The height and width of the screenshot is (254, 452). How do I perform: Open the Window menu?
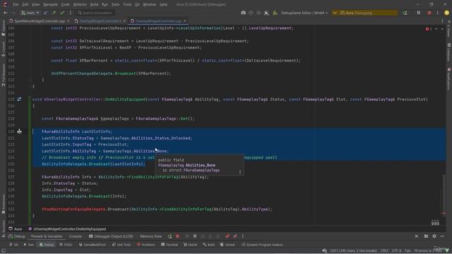pyautogui.click(x=149, y=5)
